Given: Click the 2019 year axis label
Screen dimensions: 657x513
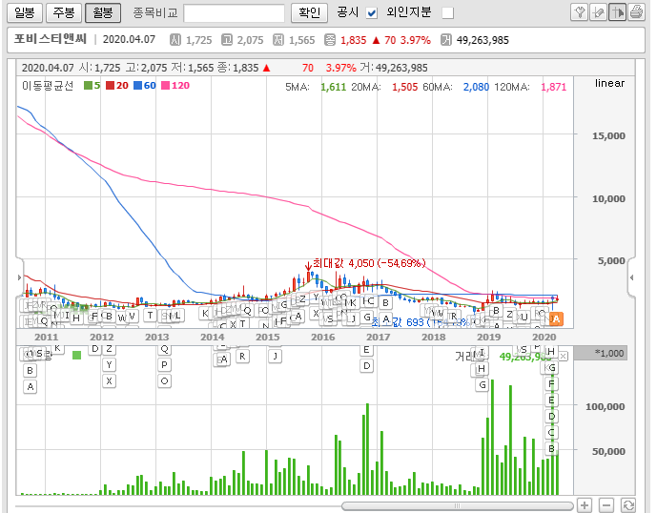Looking at the screenshot, I should [x=488, y=337].
